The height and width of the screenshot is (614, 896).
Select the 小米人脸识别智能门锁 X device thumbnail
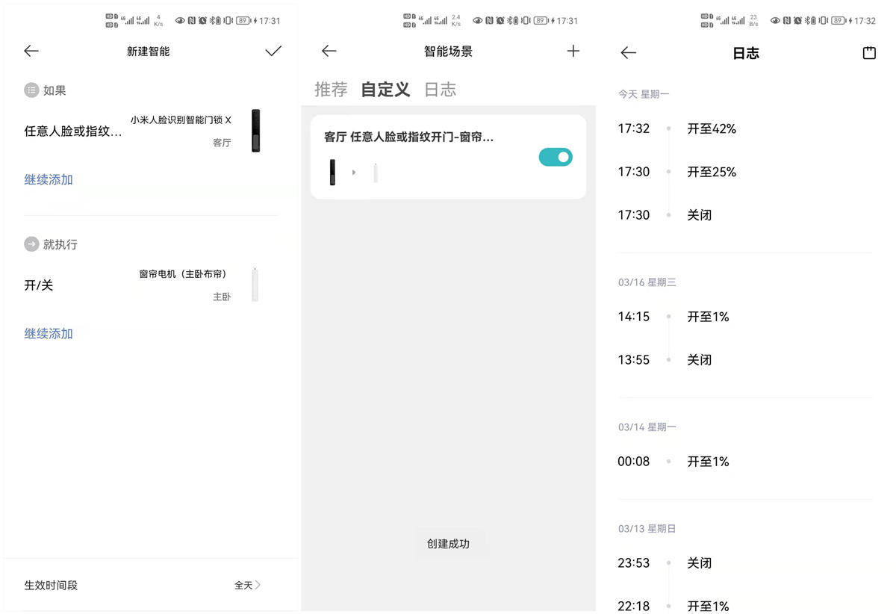[255, 131]
